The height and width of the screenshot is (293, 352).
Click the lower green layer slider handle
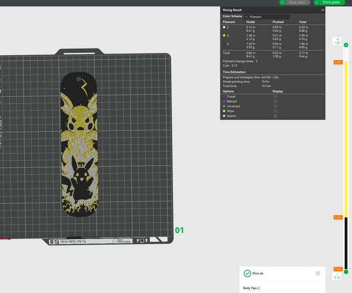346,272
